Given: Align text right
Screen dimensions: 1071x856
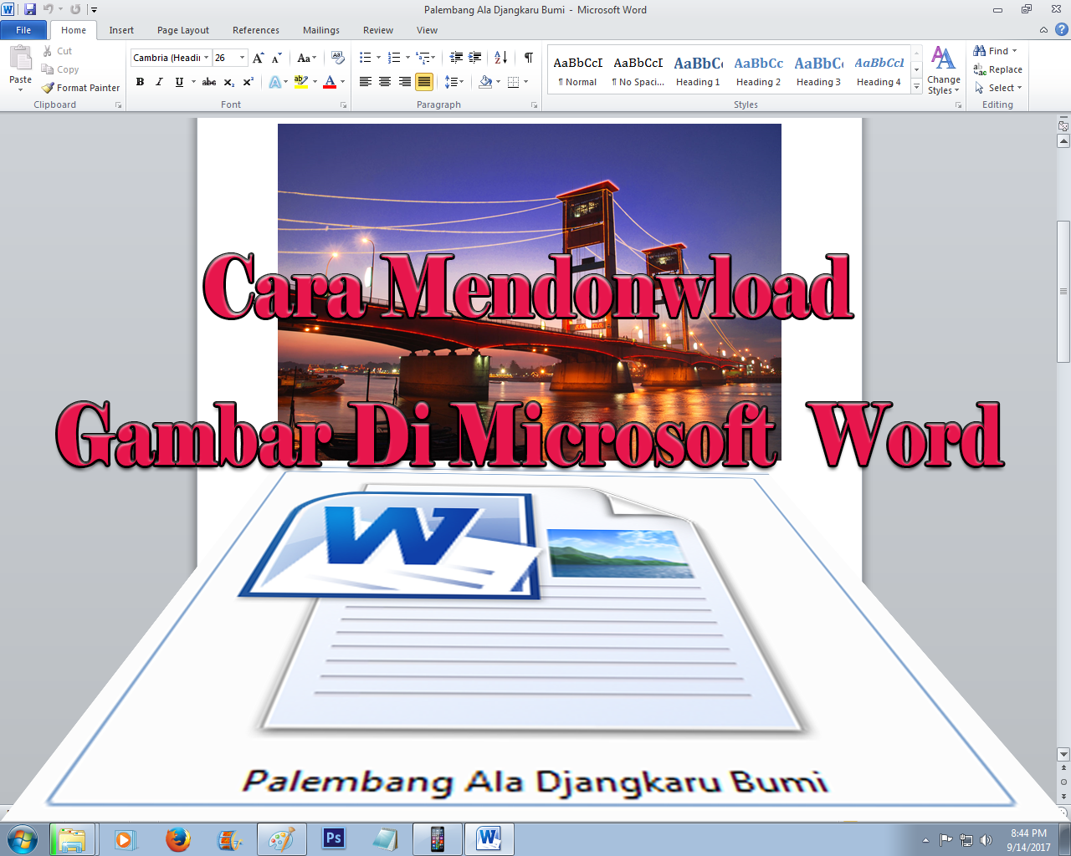Looking at the screenshot, I should (405, 82).
